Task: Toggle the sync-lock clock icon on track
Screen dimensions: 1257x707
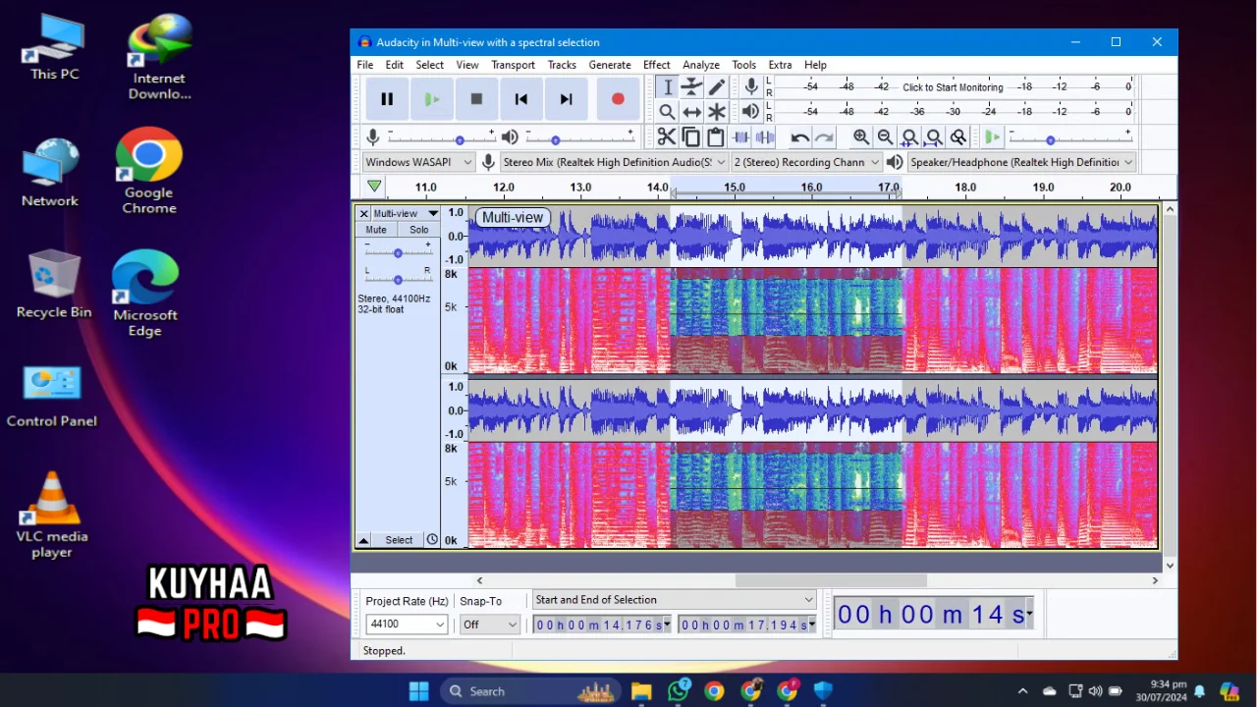Action: click(432, 540)
